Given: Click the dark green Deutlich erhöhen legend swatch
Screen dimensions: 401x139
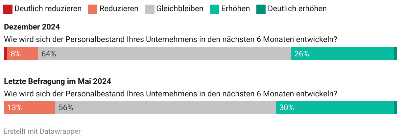Looking at the screenshot, I should click(x=261, y=9).
